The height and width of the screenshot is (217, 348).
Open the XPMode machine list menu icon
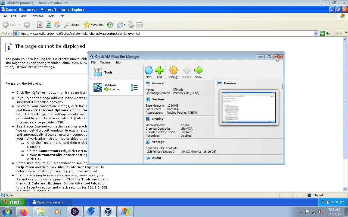[134, 87]
